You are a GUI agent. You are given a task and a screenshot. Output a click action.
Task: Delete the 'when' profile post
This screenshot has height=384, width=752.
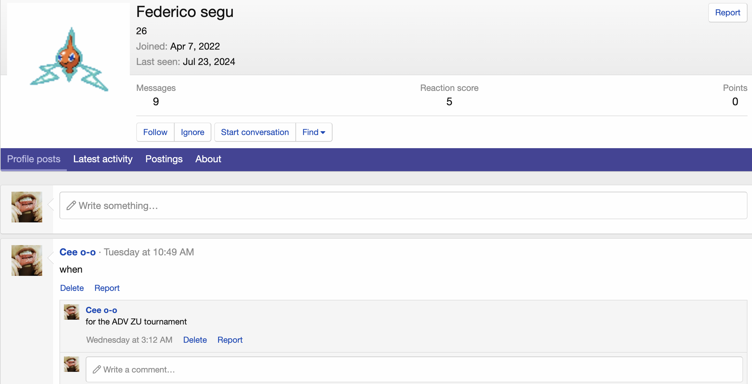(x=72, y=288)
